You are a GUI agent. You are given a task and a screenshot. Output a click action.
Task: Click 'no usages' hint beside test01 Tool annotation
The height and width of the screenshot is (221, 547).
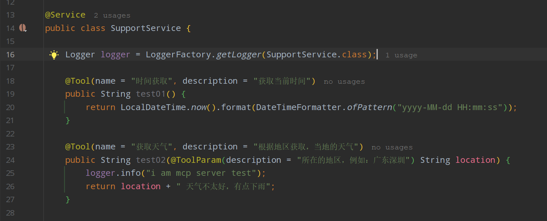[x=344, y=82]
